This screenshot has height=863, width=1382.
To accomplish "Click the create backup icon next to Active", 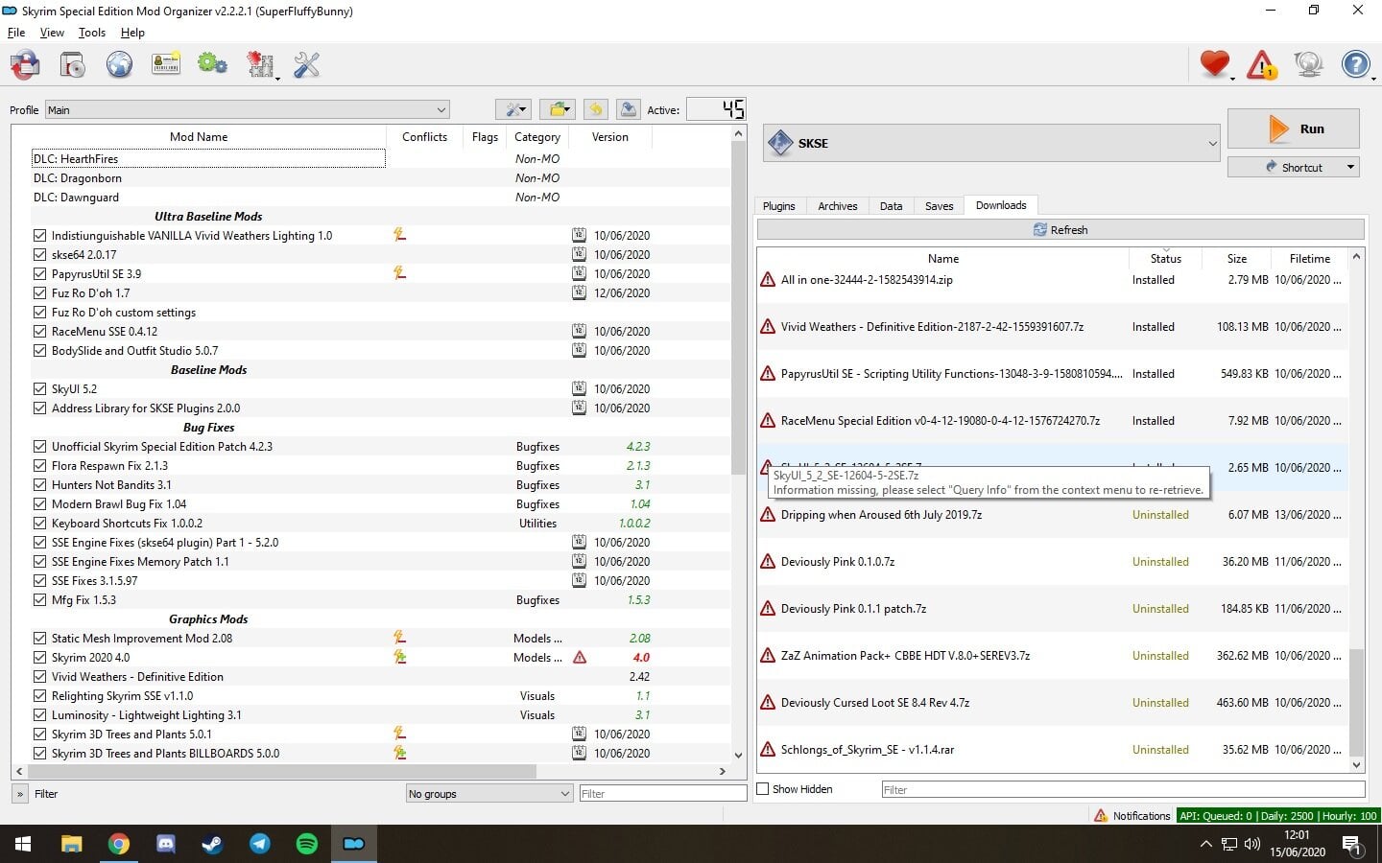I will 628,109.
